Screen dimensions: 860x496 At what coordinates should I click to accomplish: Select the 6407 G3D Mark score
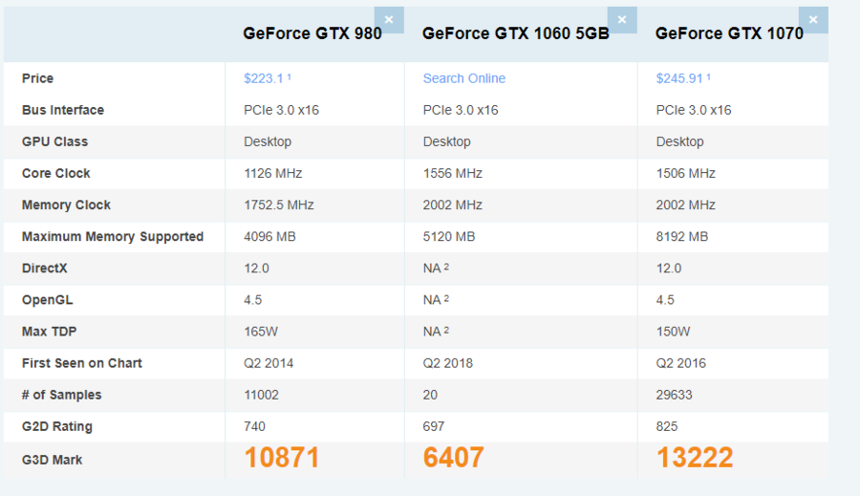454,458
